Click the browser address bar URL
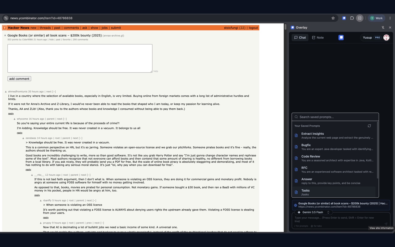Image resolution: width=395 pixels, height=247 pixels. click(x=41, y=18)
